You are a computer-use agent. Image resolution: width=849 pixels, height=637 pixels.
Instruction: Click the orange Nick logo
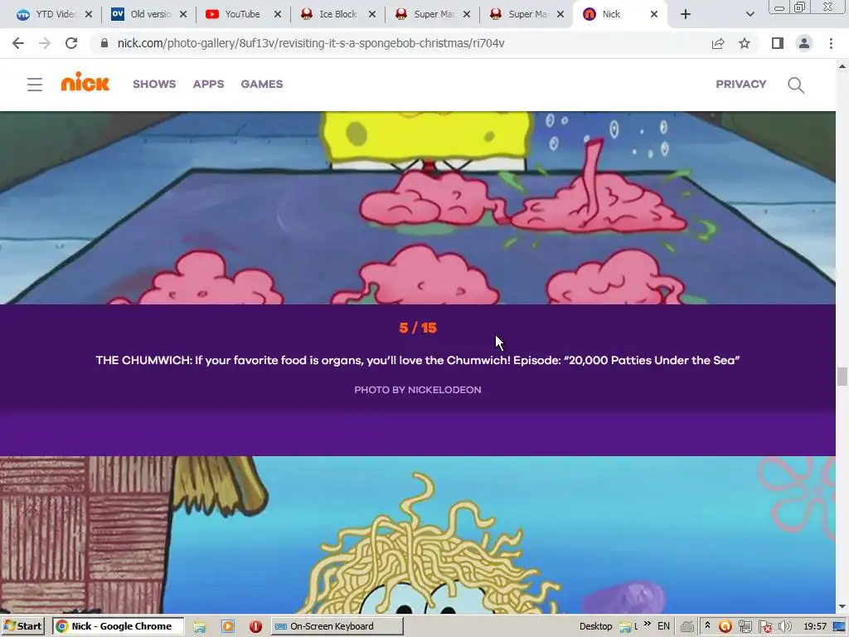[85, 82]
